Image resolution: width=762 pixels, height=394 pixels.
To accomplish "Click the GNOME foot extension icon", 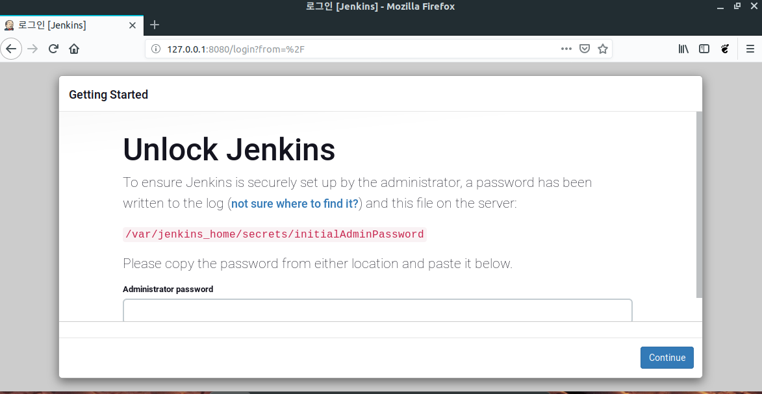I will point(724,49).
